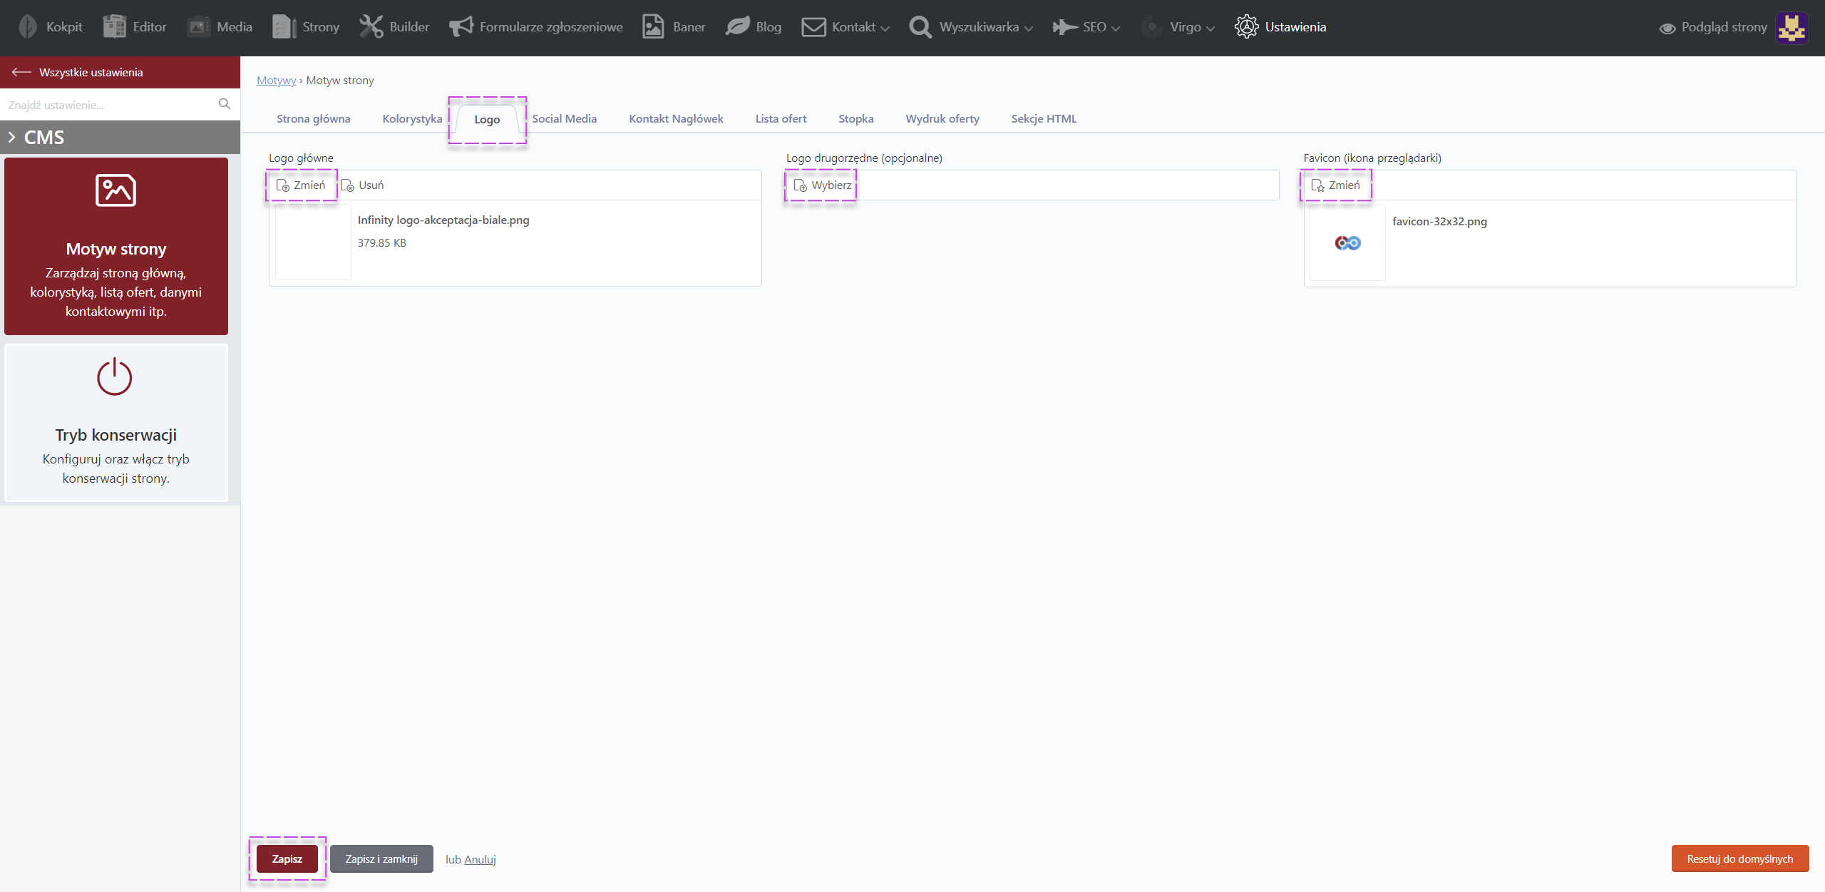Click the search magnifier in settings box
This screenshot has height=892, width=1825.
pos(225,104)
